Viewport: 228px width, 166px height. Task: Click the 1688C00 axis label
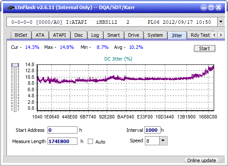coord(208,117)
